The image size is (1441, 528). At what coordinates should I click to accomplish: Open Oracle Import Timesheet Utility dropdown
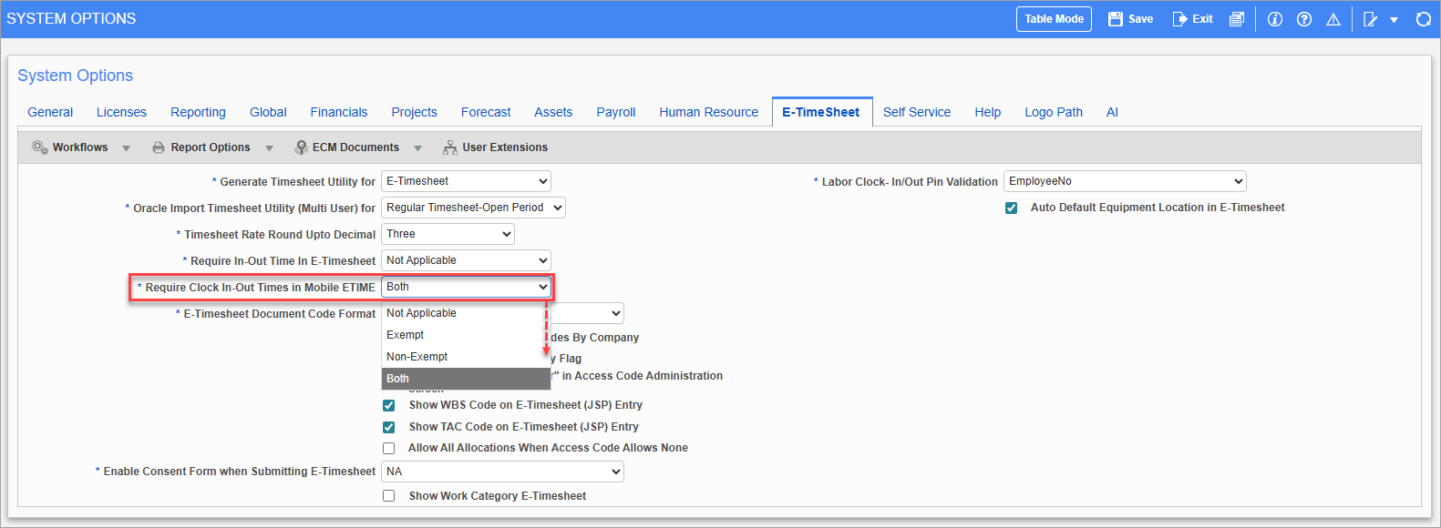[x=473, y=208]
